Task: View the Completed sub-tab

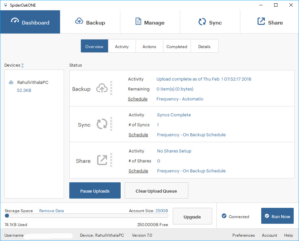Action: pos(177,46)
